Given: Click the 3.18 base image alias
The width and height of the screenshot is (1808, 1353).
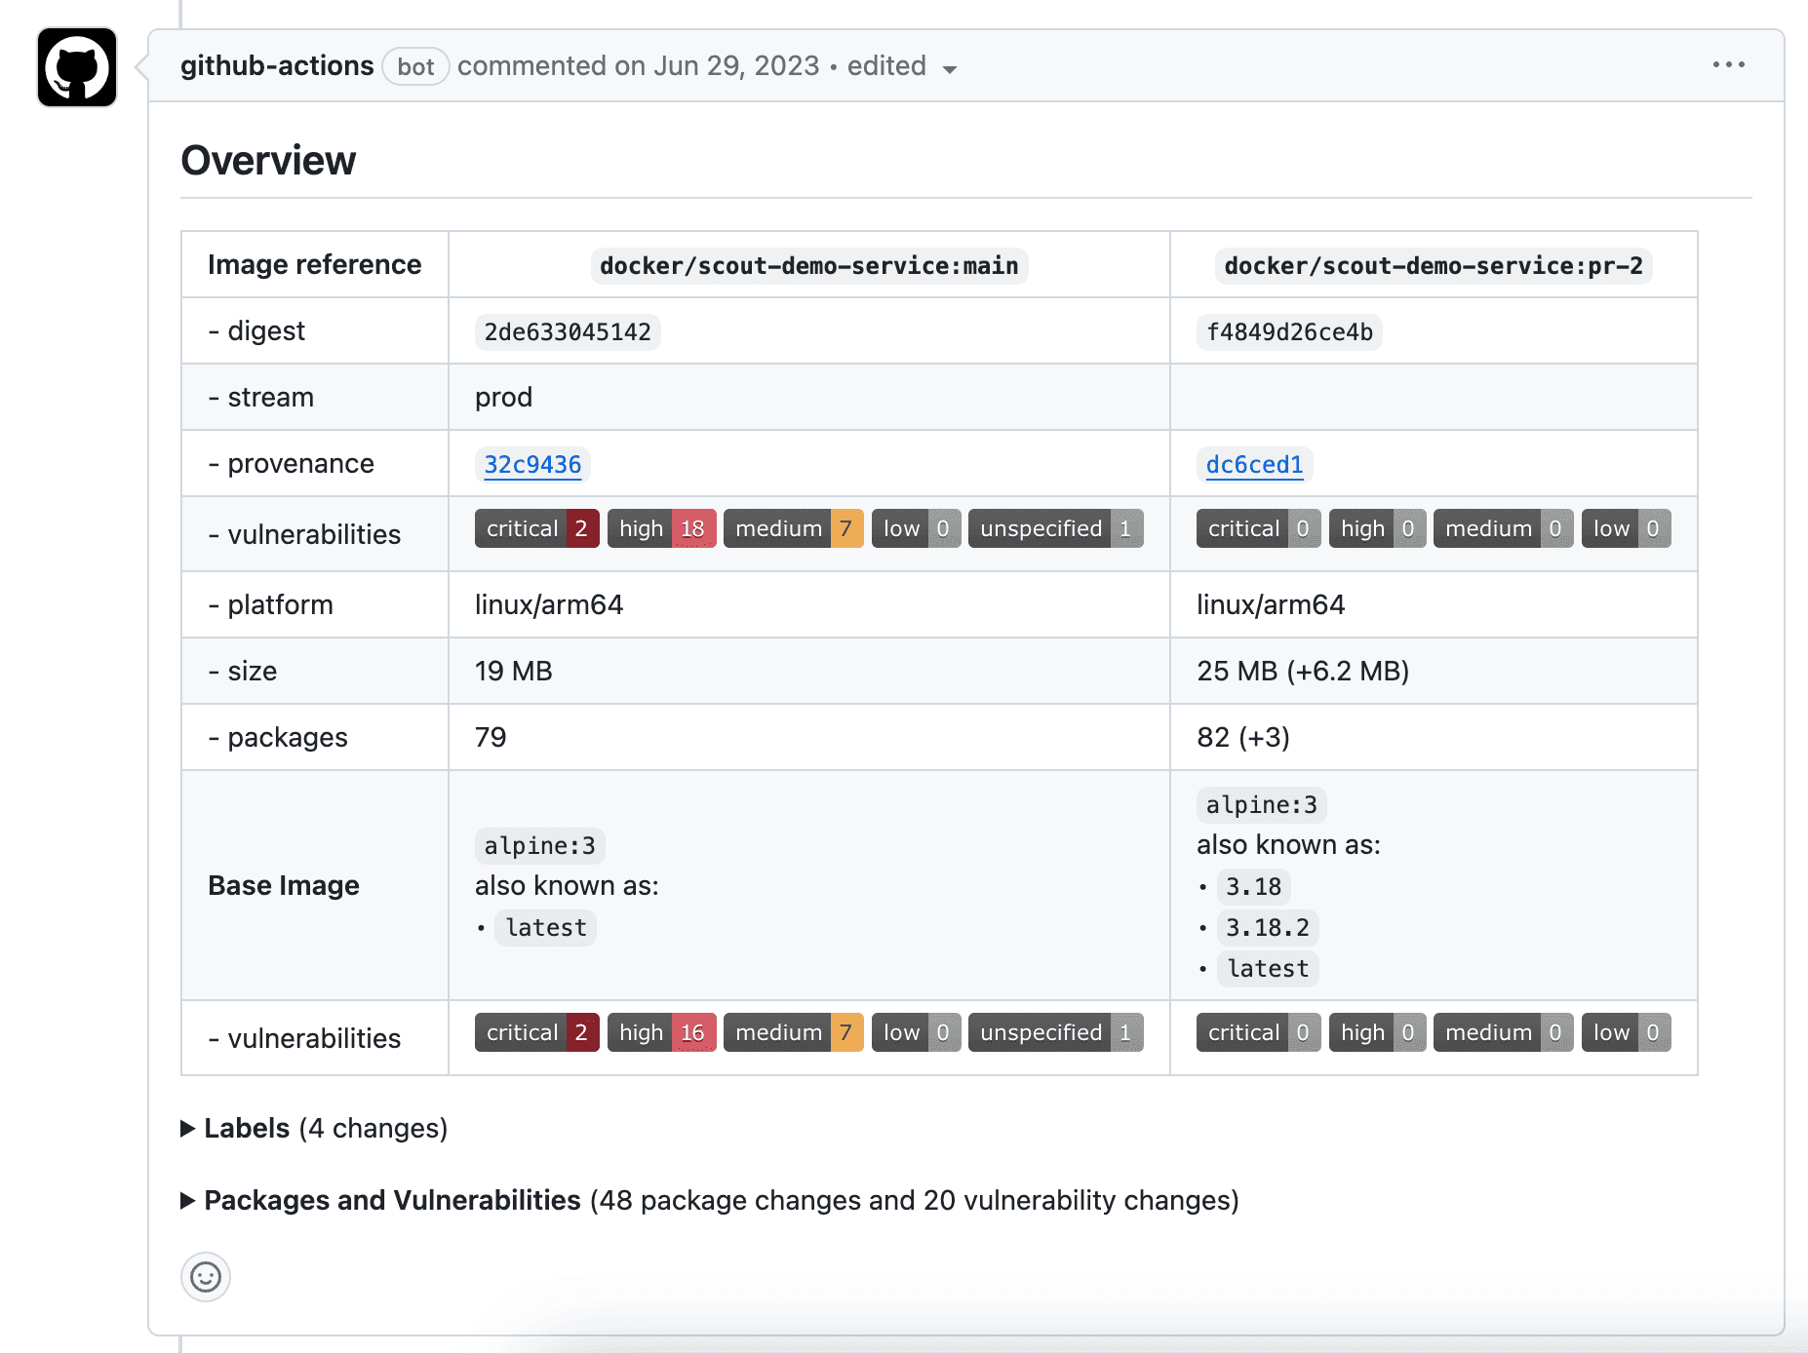Looking at the screenshot, I should click(x=1253, y=886).
